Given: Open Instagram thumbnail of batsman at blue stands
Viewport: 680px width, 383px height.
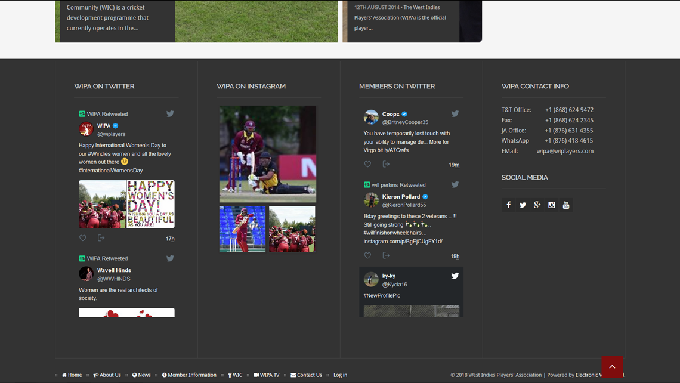Looking at the screenshot, I should (x=242, y=230).
